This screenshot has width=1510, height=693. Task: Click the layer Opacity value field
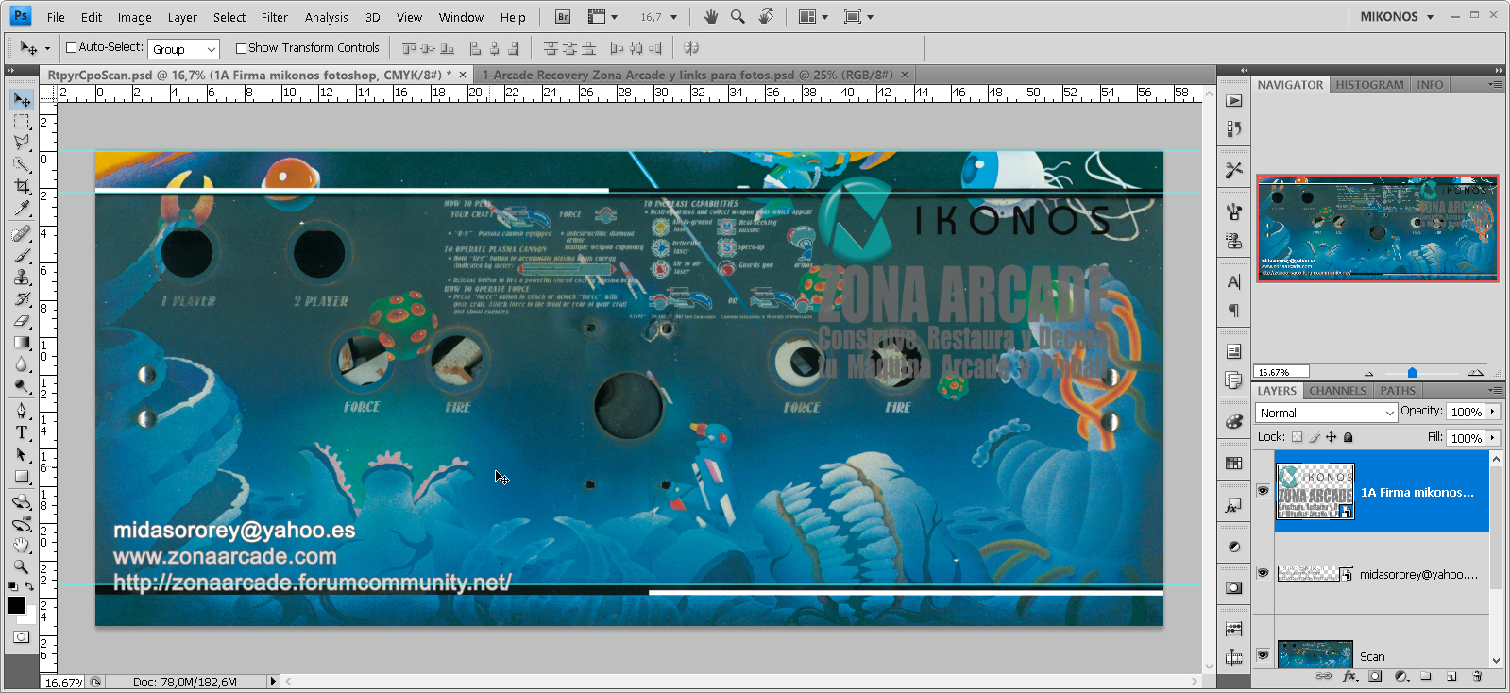click(1466, 412)
